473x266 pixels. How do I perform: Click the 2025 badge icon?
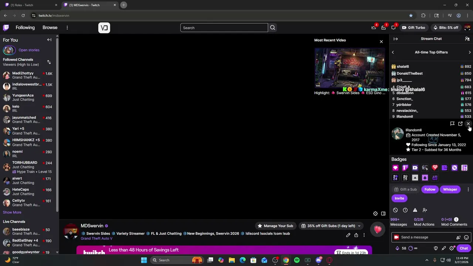(405, 178)
